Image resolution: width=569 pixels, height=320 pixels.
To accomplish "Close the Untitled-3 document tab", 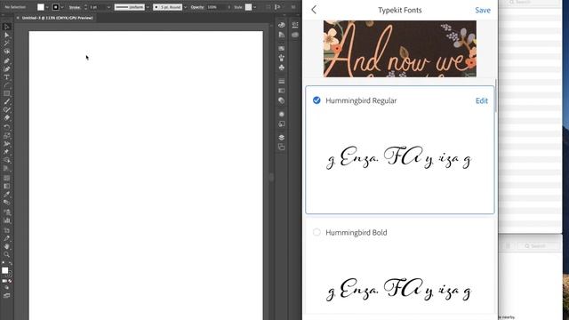I will click(18, 18).
